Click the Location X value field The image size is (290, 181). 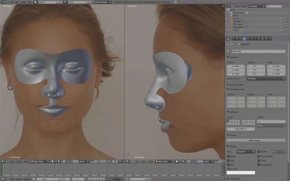236,66
